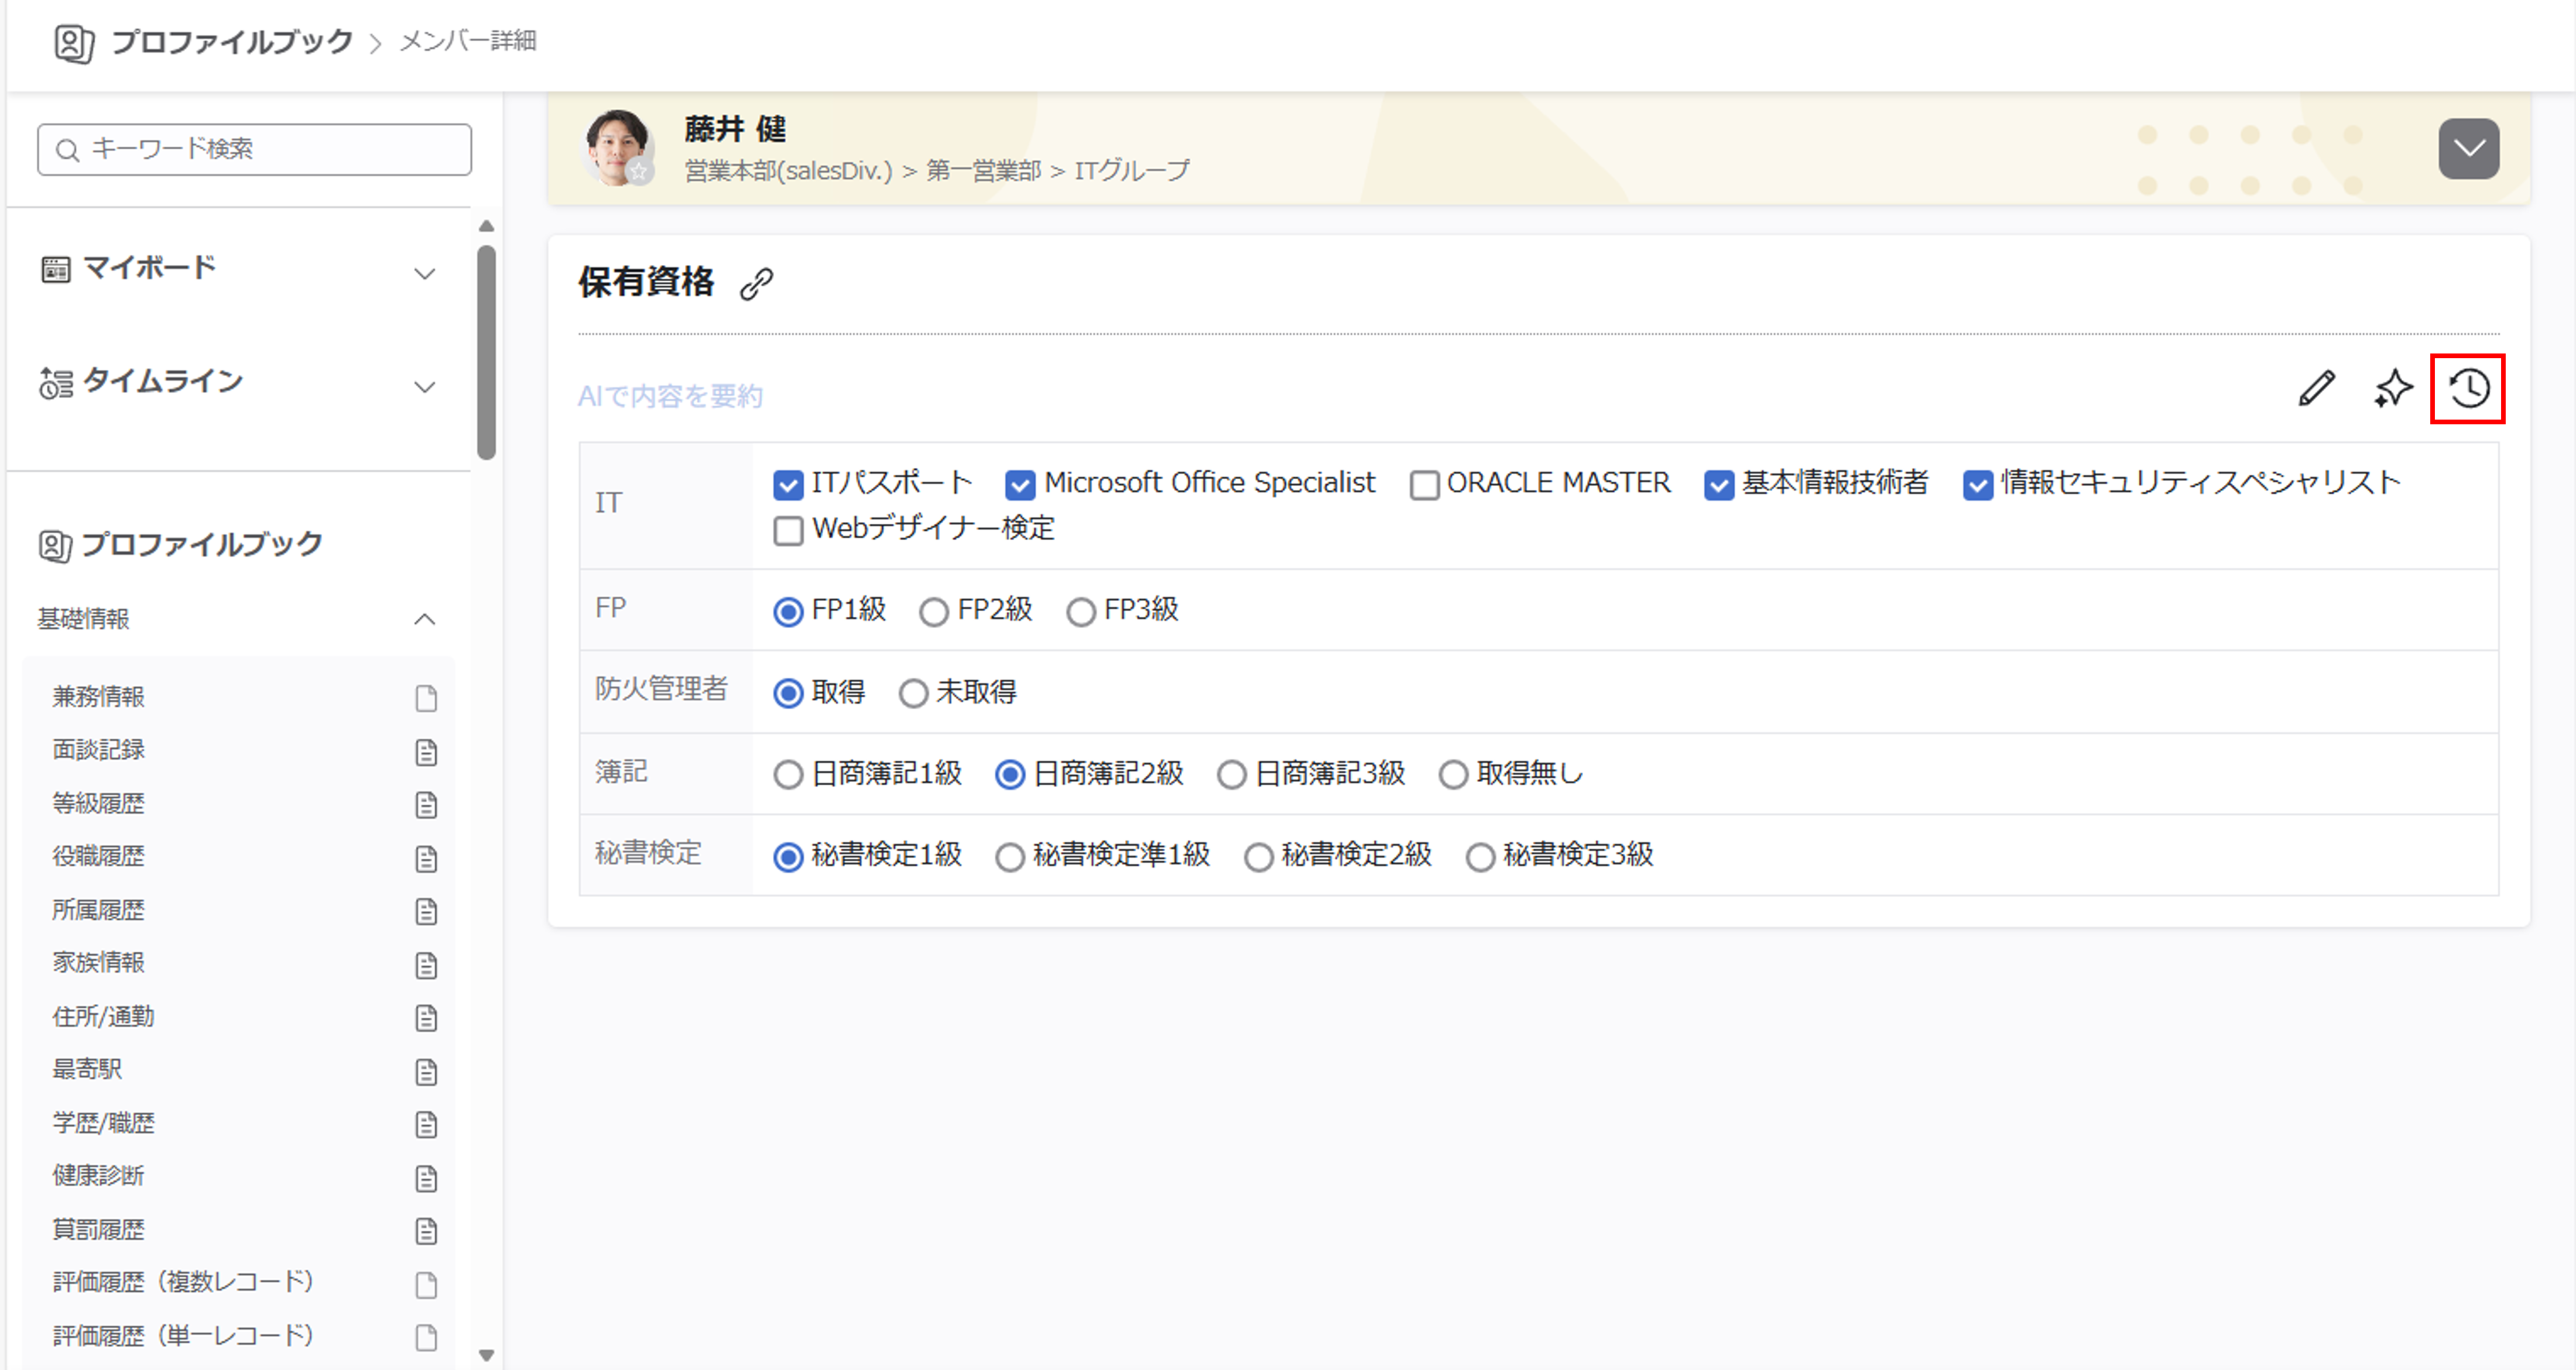This screenshot has height=1370, width=2576.
Task: Select 日商簿記1級 radio option
Action: [x=788, y=774]
